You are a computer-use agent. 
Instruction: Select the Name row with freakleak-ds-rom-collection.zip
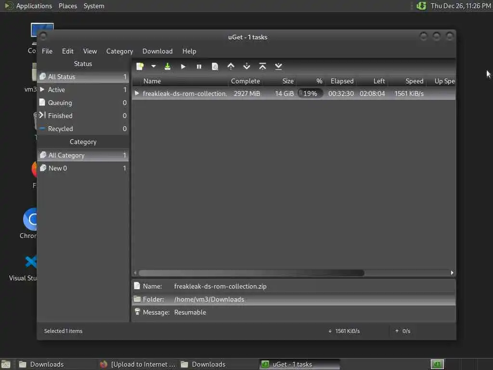tap(294, 286)
